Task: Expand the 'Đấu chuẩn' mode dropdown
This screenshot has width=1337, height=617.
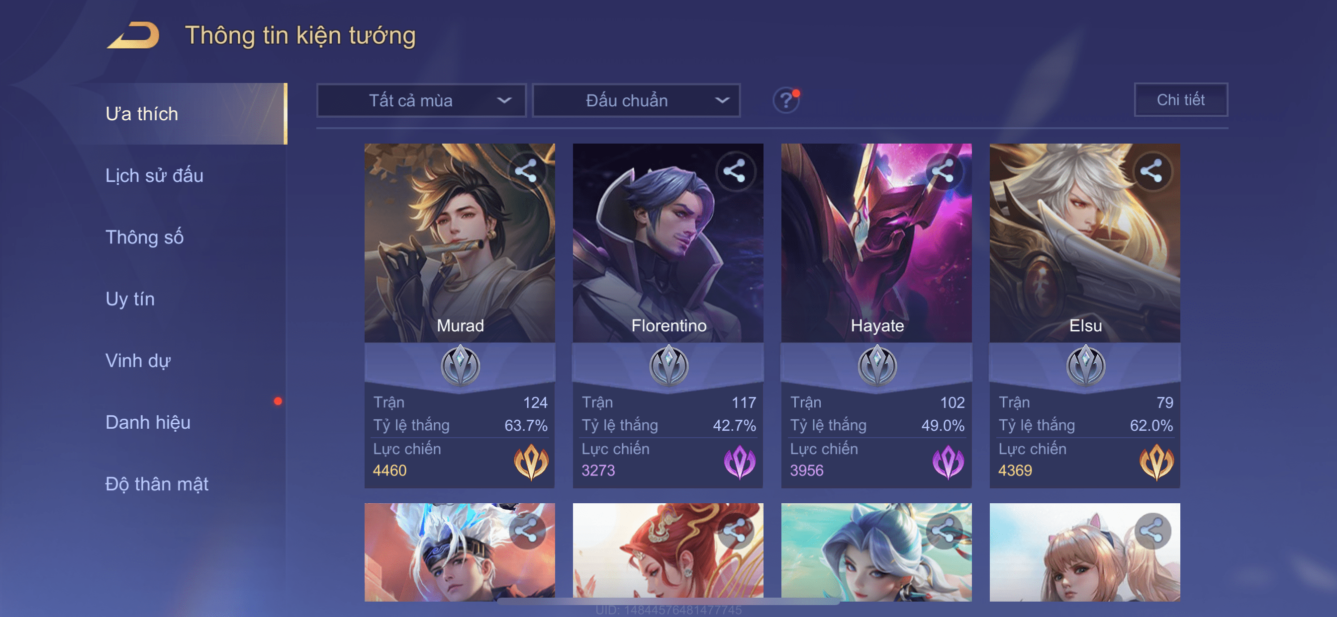Action: (x=636, y=100)
